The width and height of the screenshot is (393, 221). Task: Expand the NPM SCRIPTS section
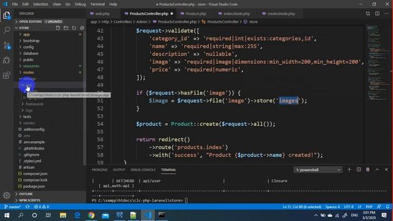click(x=50, y=200)
